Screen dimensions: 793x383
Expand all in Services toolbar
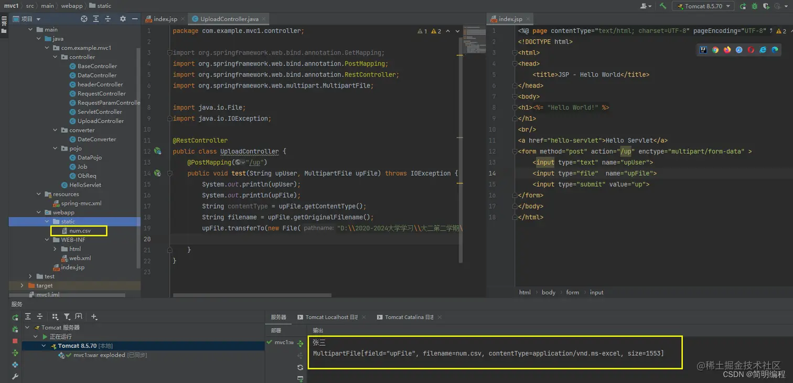click(x=28, y=316)
